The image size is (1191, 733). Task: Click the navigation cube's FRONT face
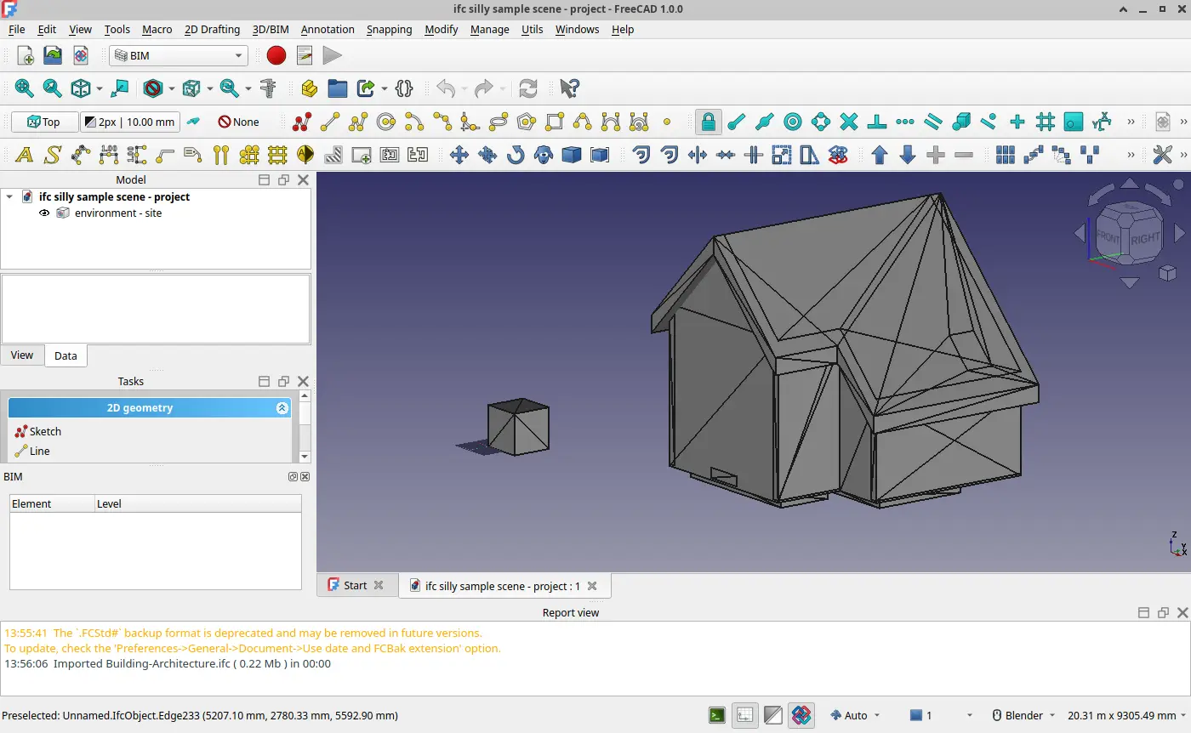point(1107,236)
